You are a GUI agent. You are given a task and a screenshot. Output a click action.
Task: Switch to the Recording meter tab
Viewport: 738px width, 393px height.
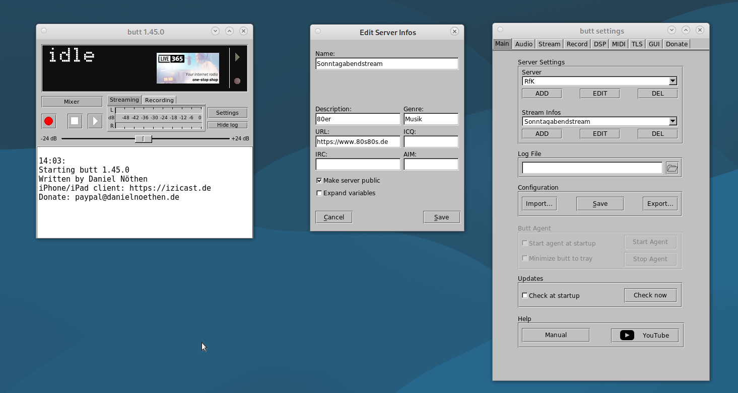pos(159,100)
